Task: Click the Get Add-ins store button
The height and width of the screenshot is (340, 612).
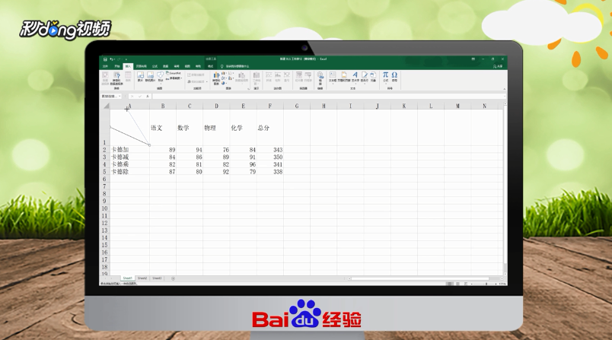Action: 196,75
